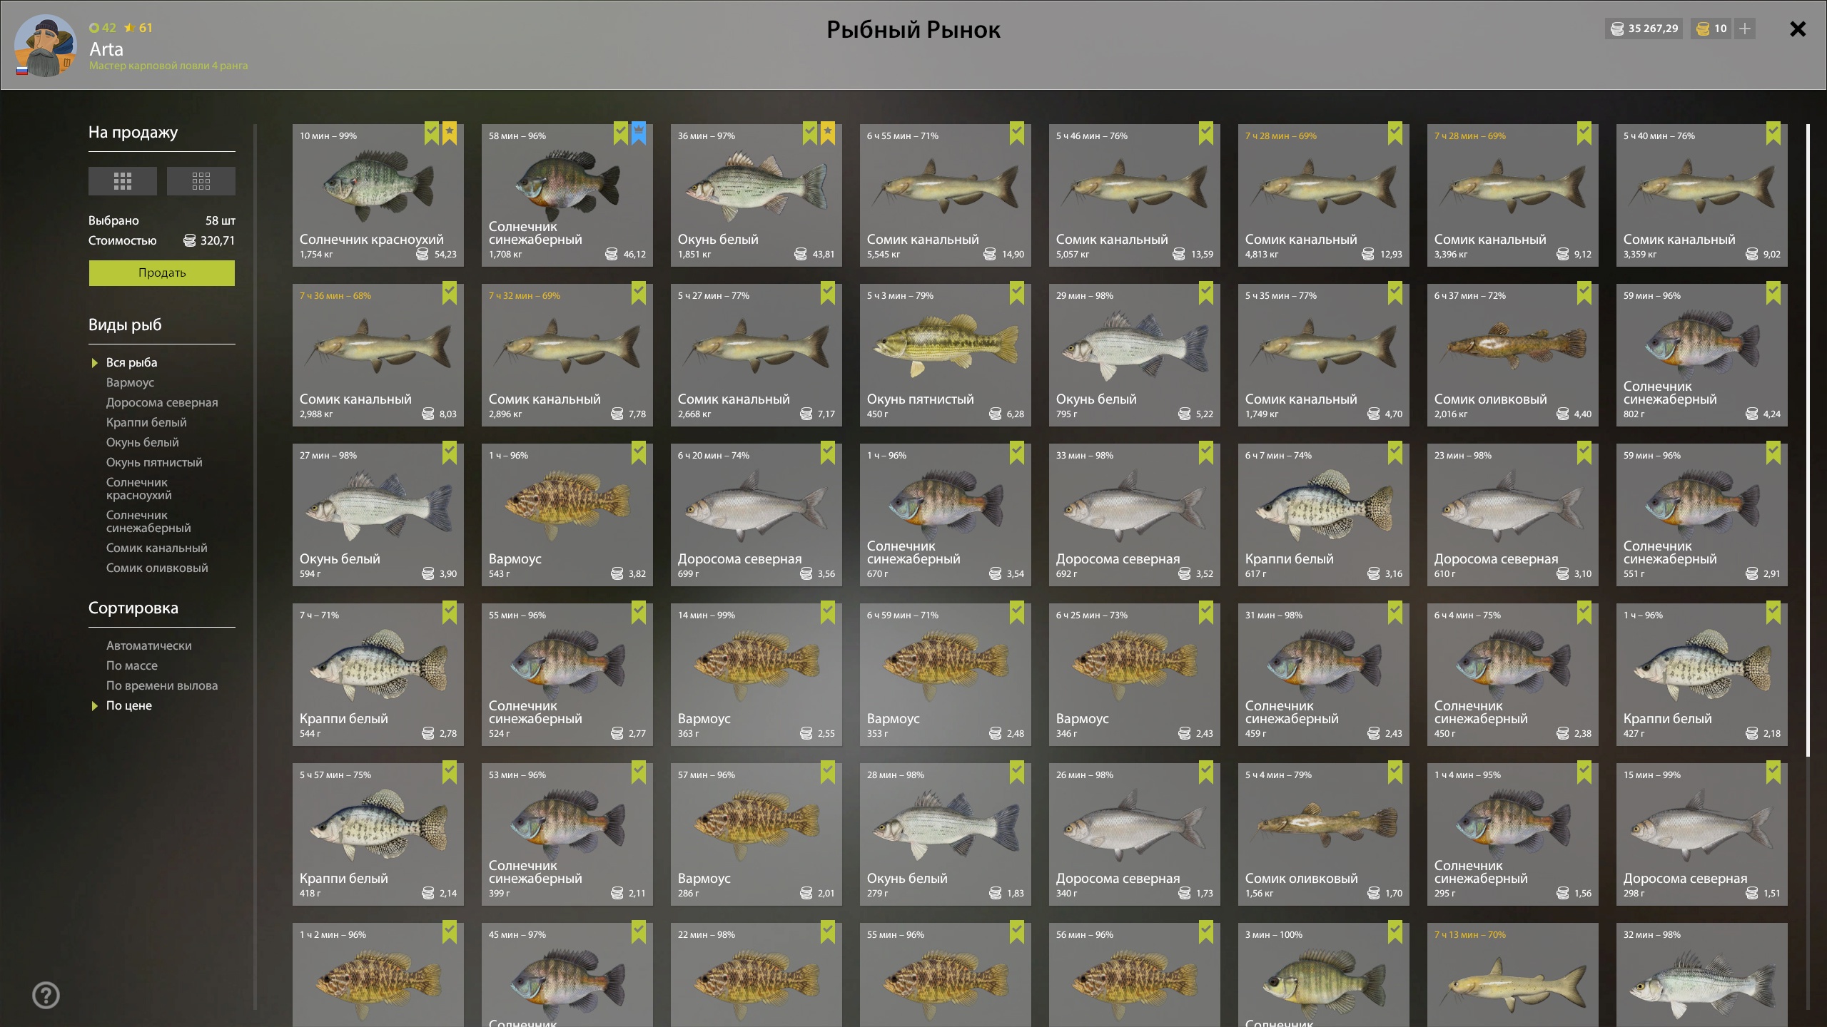Switch to large grid view icon
This screenshot has height=1027, width=1827.
tap(123, 181)
